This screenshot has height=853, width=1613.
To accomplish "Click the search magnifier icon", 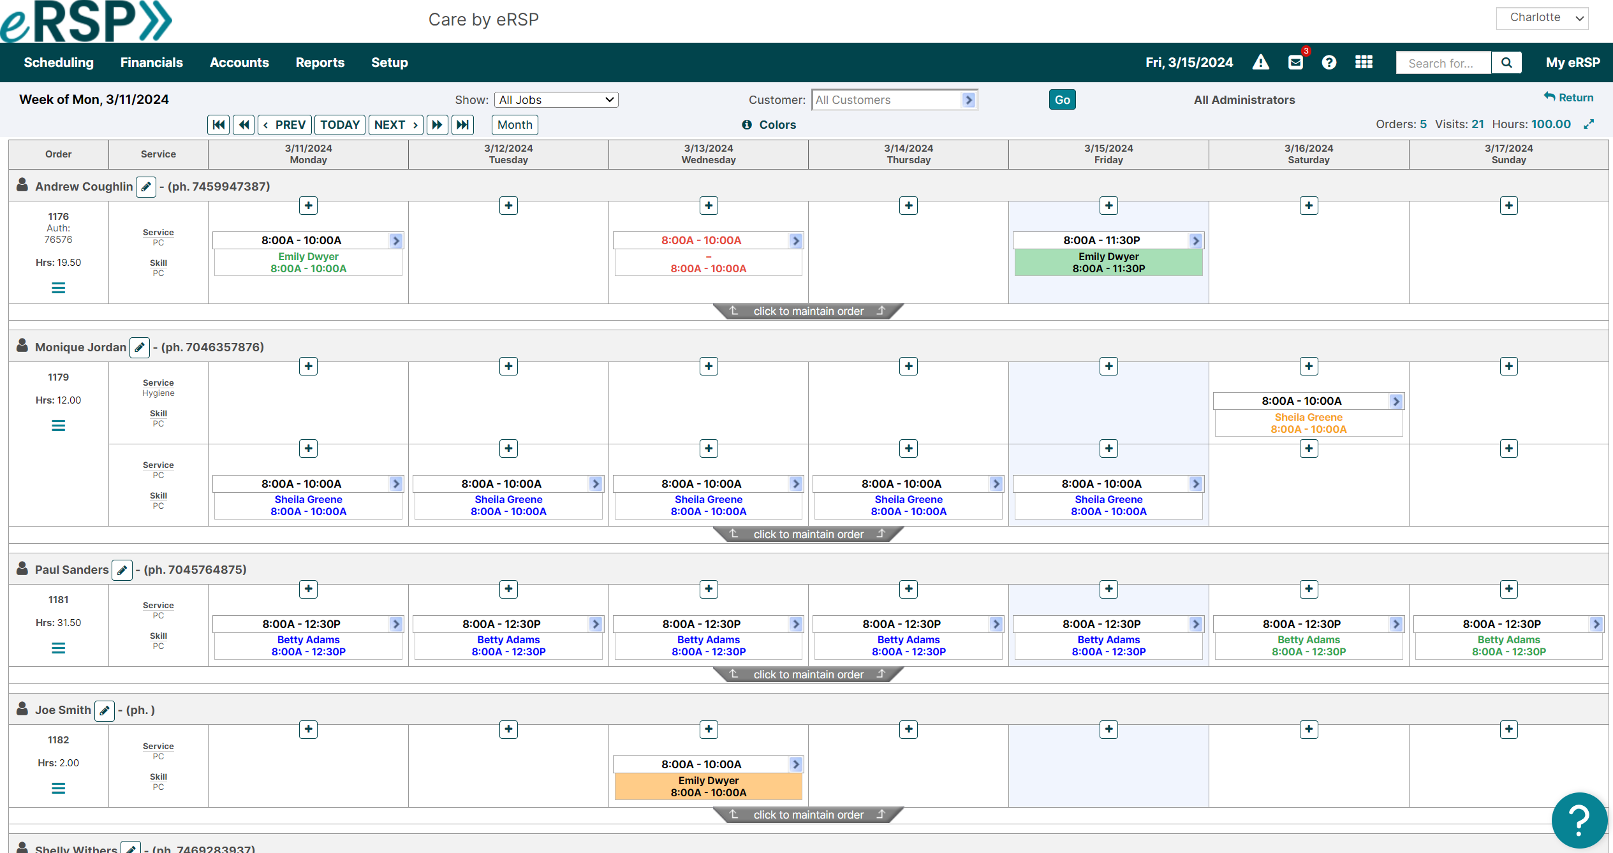I will 1506,62.
